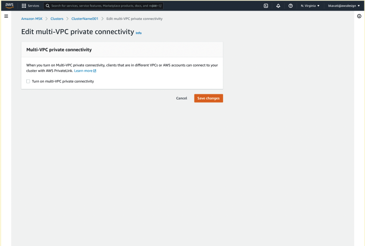Click the external link icon beside Learn more
The height and width of the screenshot is (246, 365).
[95, 71]
